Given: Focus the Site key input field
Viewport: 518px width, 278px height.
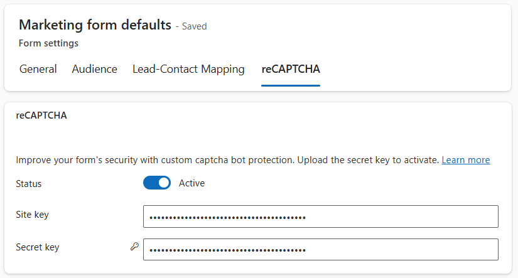Looking at the screenshot, I should (320, 217).
